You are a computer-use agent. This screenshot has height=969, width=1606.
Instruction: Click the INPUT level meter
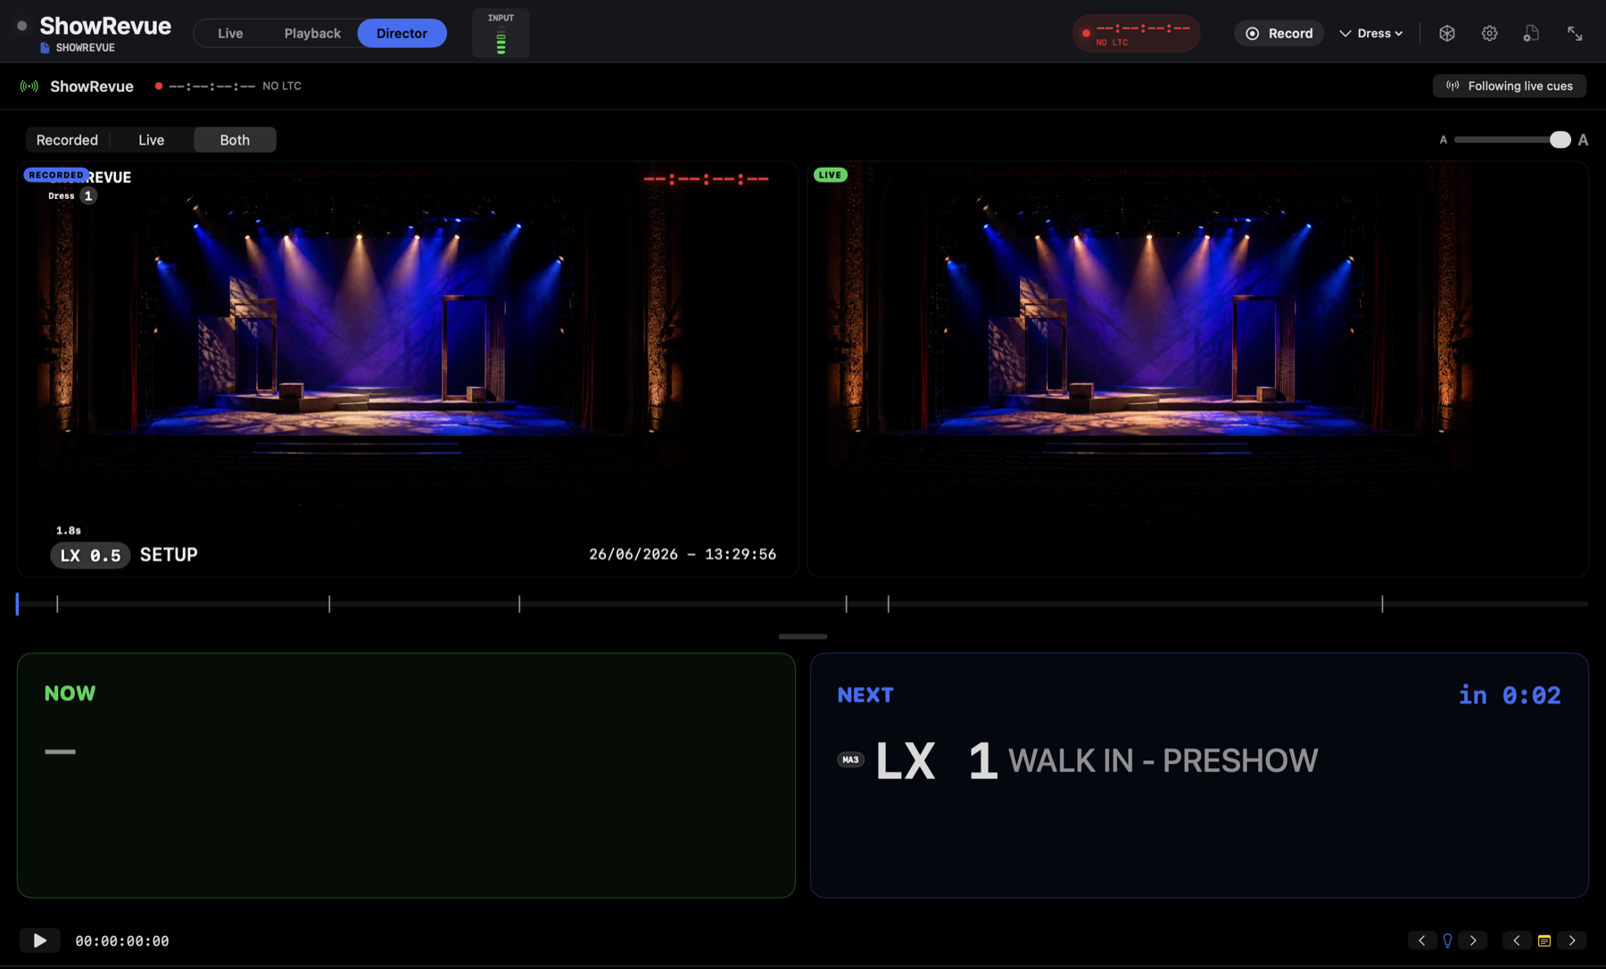501,34
